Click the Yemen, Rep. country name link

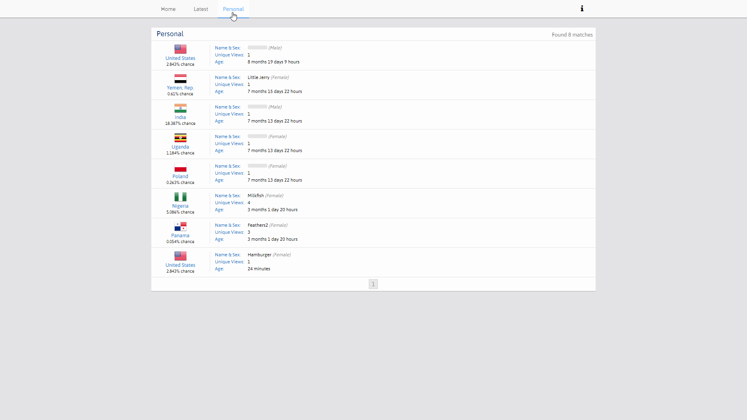[x=180, y=87]
